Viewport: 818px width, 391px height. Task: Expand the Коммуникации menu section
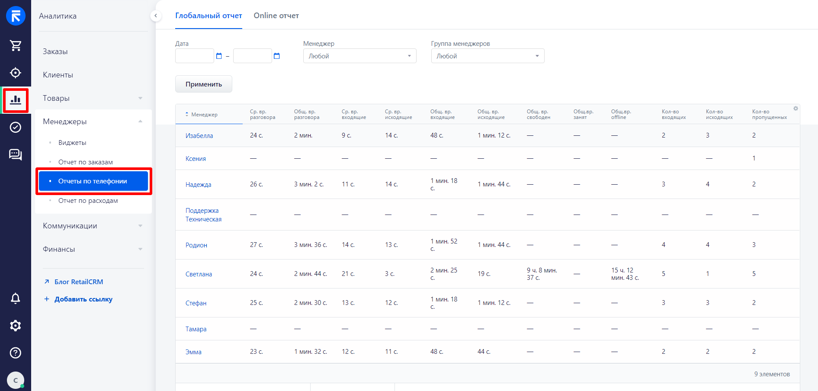93,226
